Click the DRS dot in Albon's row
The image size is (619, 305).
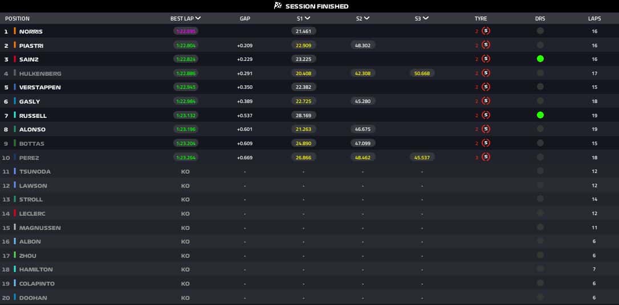pos(540,241)
